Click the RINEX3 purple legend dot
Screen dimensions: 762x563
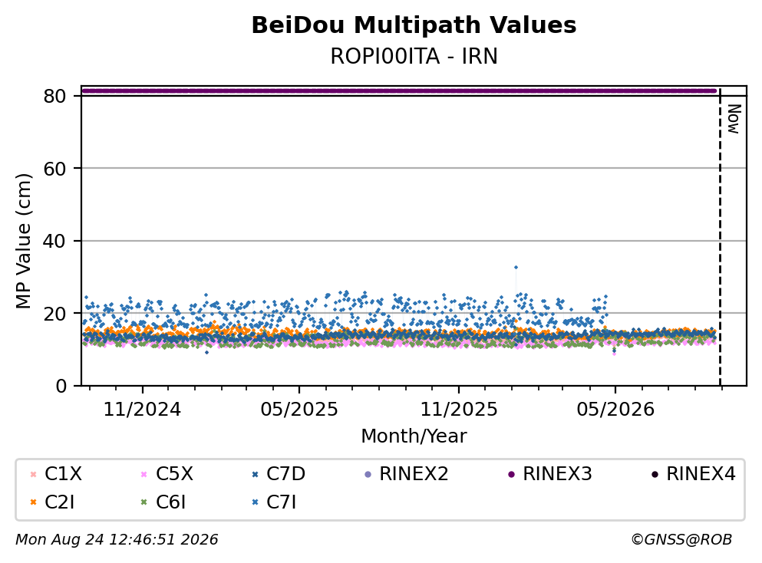point(511,474)
